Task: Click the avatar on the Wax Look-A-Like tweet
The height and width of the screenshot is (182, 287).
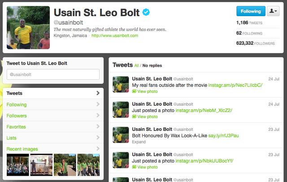Action: point(121,135)
